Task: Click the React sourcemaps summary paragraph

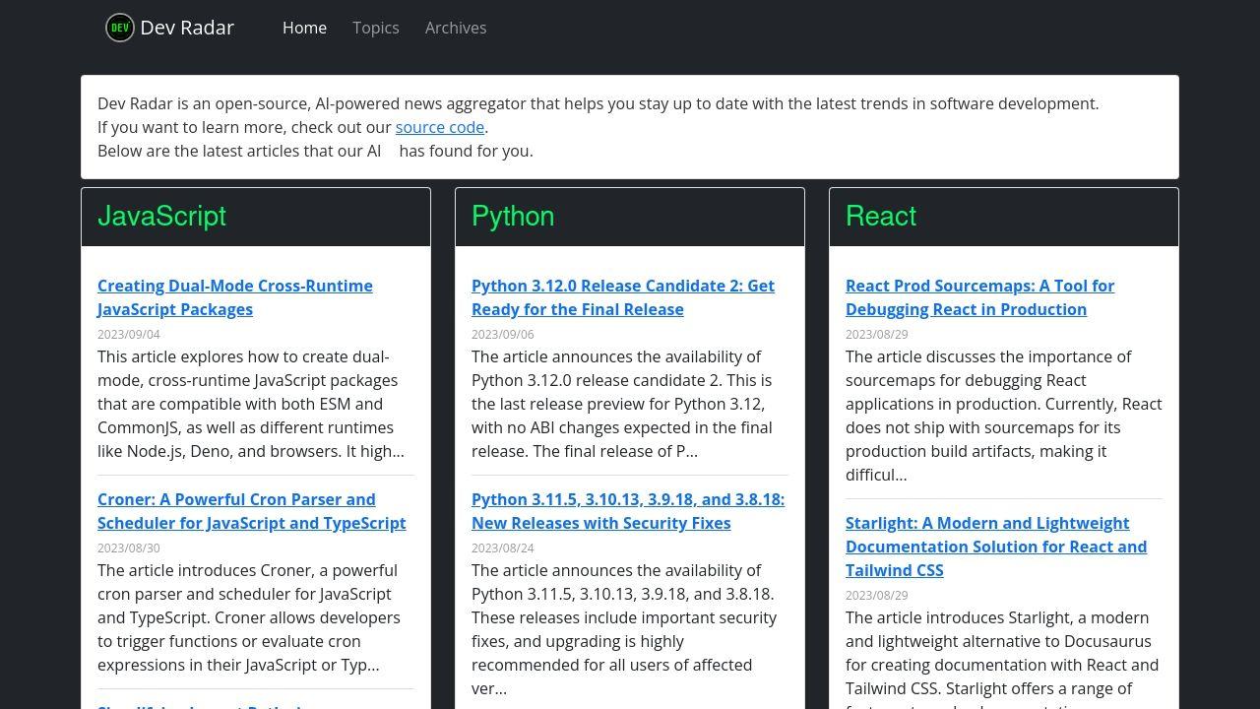Action: (x=1004, y=416)
